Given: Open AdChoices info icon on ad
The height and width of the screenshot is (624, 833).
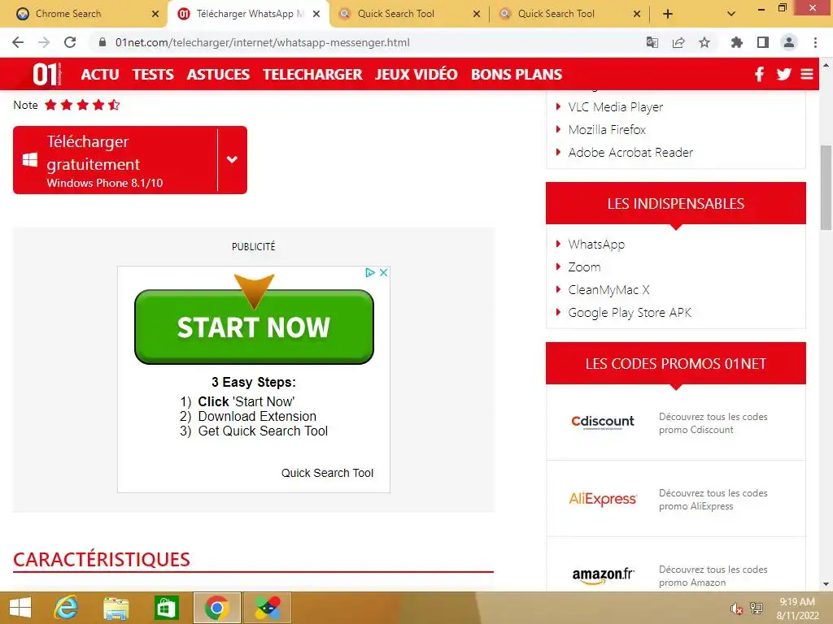Looking at the screenshot, I should point(370,272).
